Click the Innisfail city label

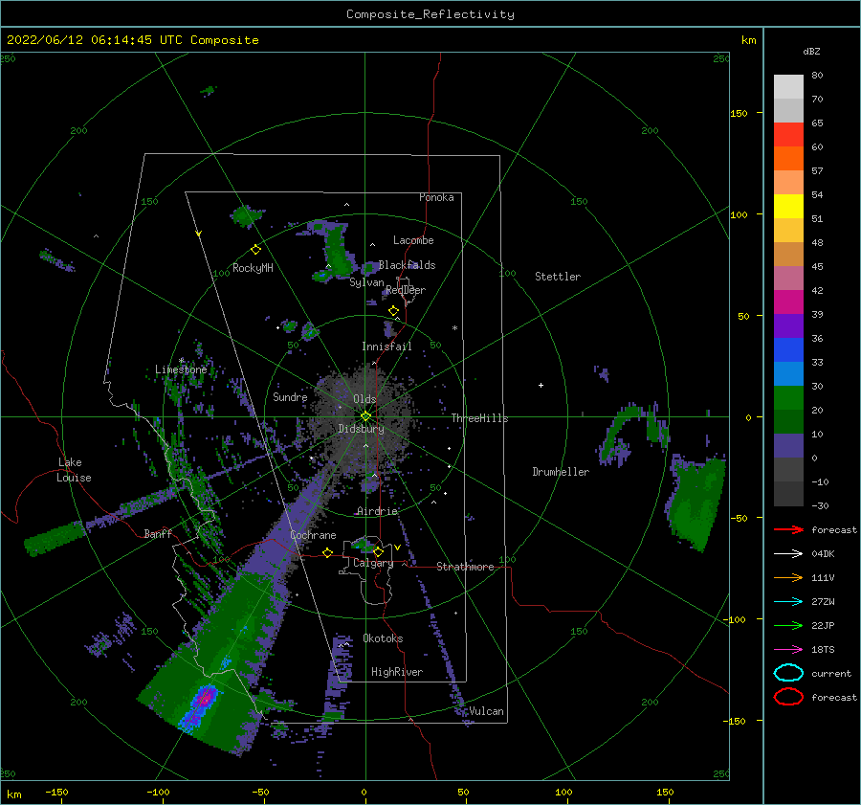[386, 347]
